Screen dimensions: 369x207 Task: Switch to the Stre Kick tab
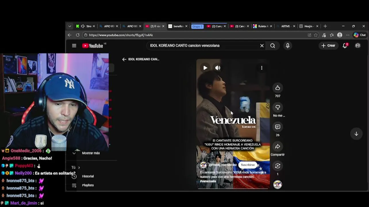[x=86, y=26]
